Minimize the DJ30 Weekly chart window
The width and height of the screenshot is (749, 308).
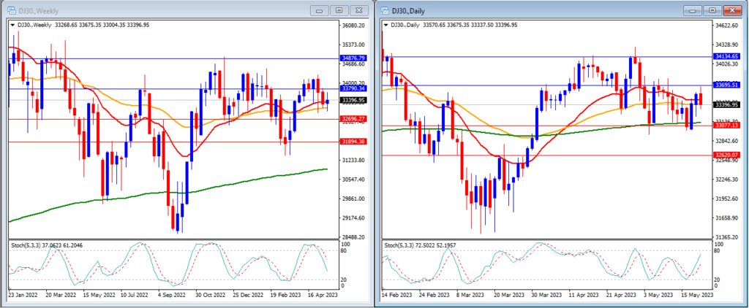click(319, 10)
